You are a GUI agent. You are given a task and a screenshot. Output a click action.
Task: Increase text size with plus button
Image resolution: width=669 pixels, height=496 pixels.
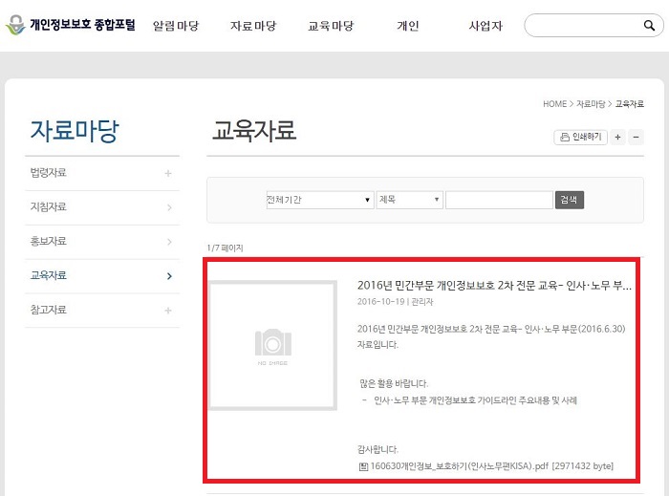618,138
